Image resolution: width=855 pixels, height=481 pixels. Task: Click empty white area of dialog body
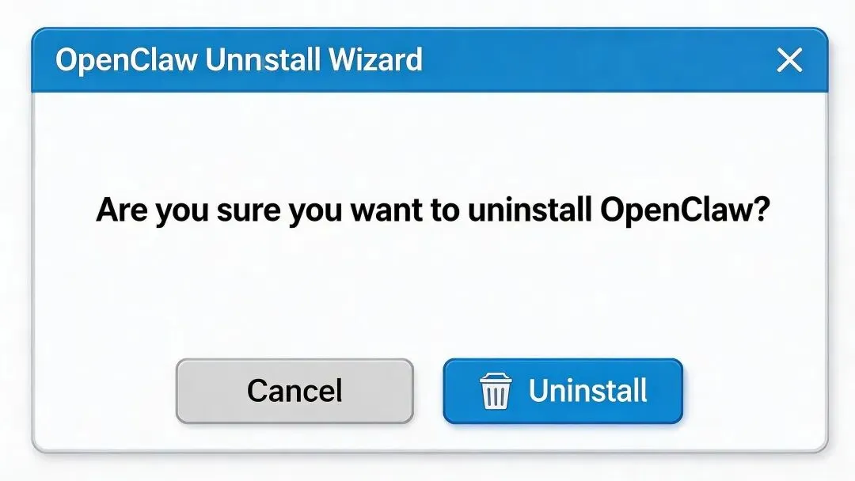pos(430,294)
